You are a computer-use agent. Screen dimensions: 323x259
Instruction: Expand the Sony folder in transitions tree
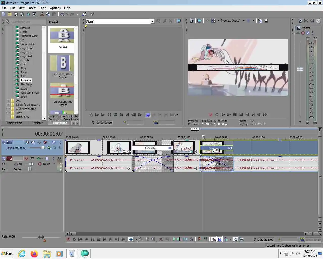click(x=8, y=113)
